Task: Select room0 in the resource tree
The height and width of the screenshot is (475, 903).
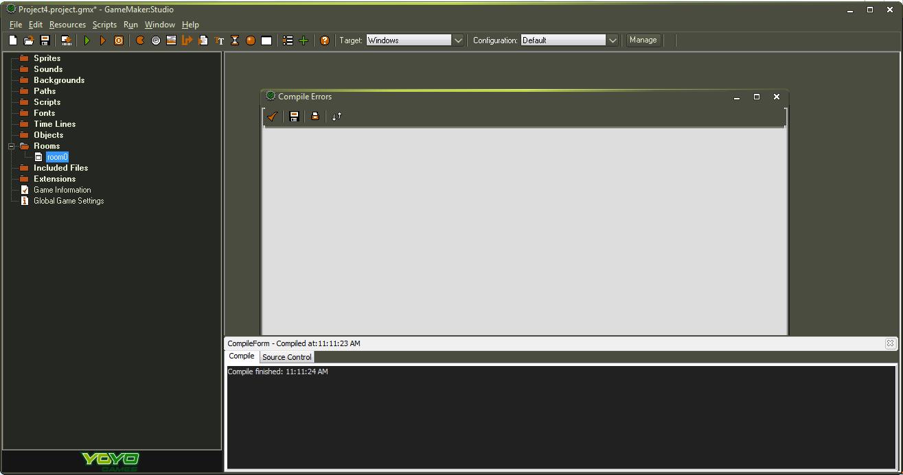Action: pyautogui.click(x=57, y=157)
